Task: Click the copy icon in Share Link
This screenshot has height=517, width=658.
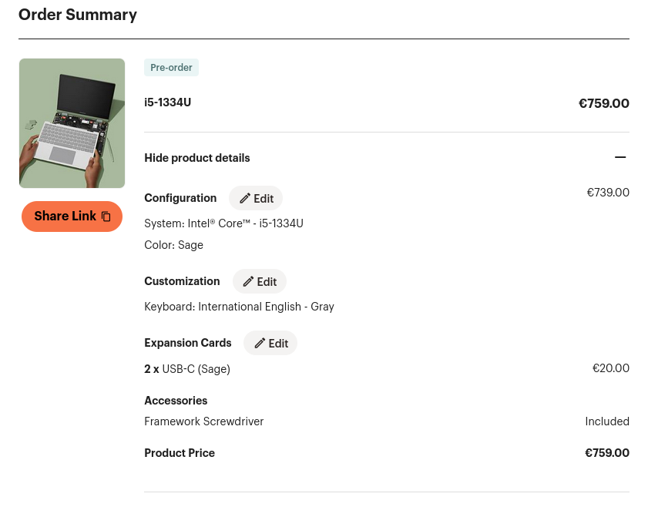Action: 106,217
